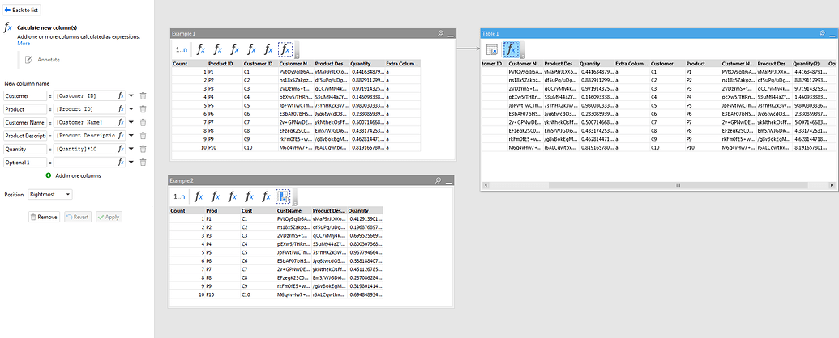Select the first fx step in Example 2
This screenshot has width=839, height=338.
click(x=199, y=197)
